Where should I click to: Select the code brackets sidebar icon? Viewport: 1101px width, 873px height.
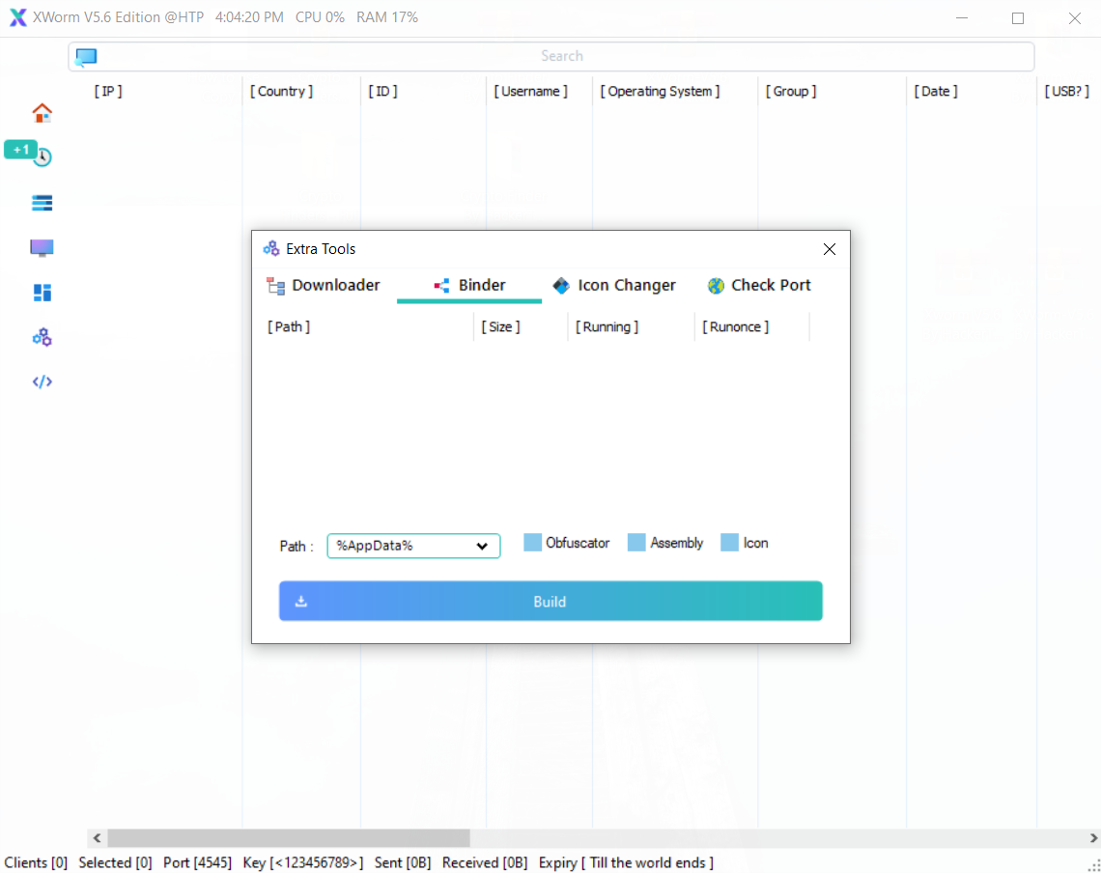(42, 381)
